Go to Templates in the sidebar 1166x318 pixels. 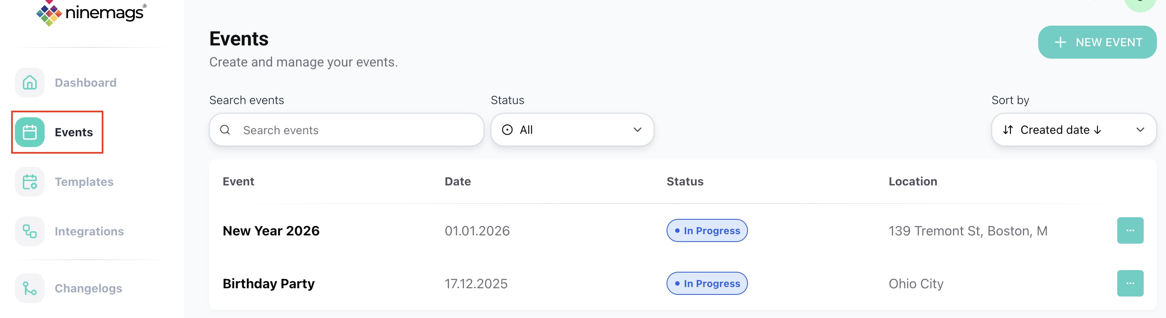[x=84, y=182]
